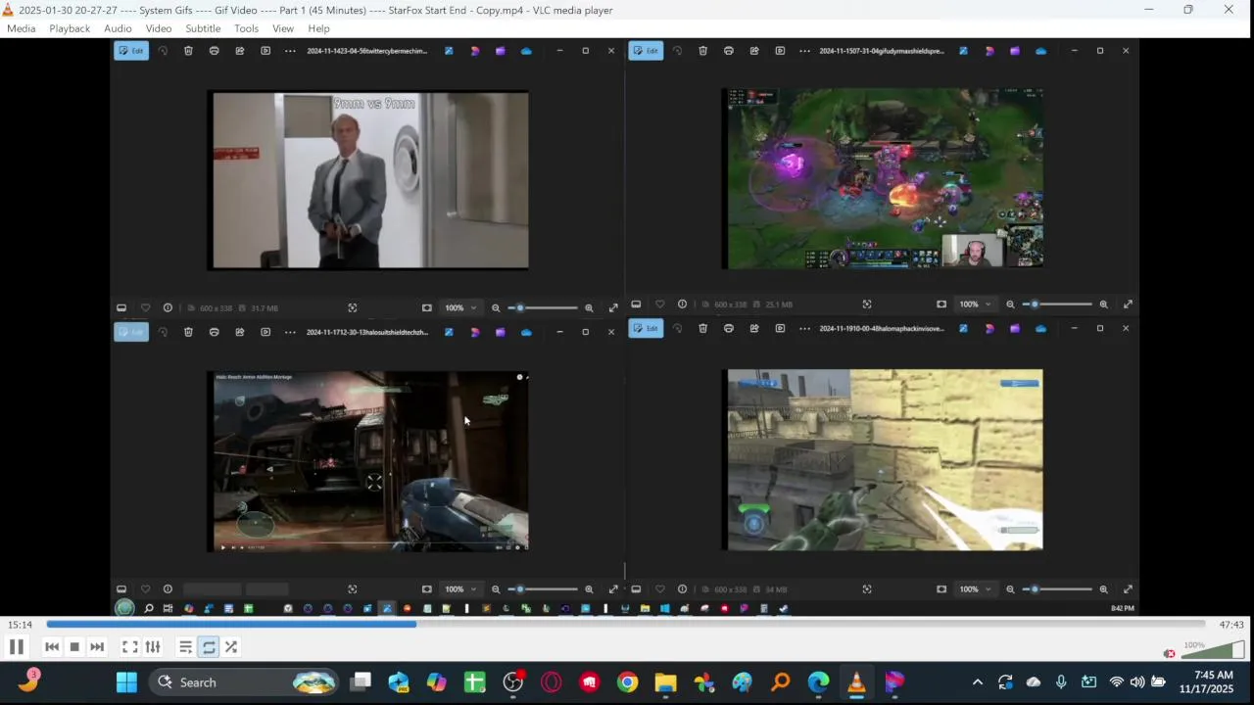Open the Audio menu
Screen dimensions: 1254x705
118,28
